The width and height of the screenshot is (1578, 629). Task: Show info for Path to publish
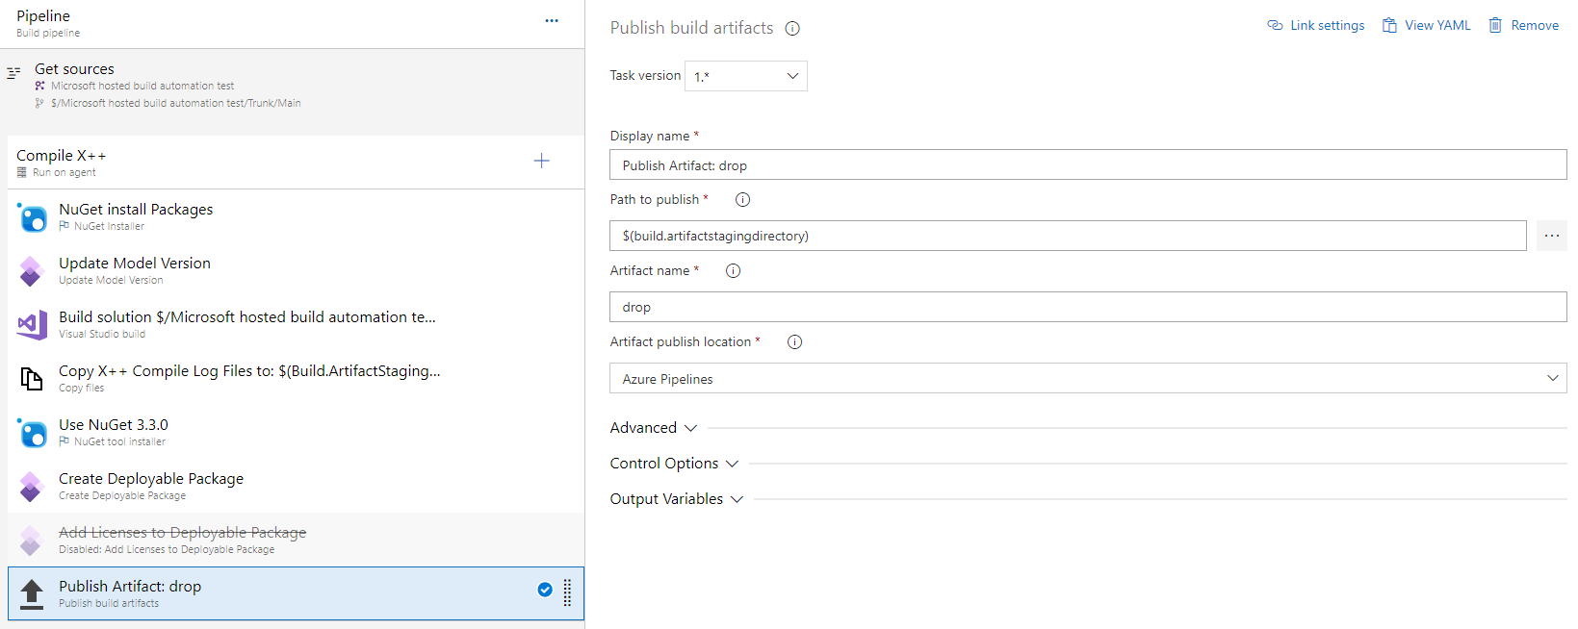tap(742, 200)
